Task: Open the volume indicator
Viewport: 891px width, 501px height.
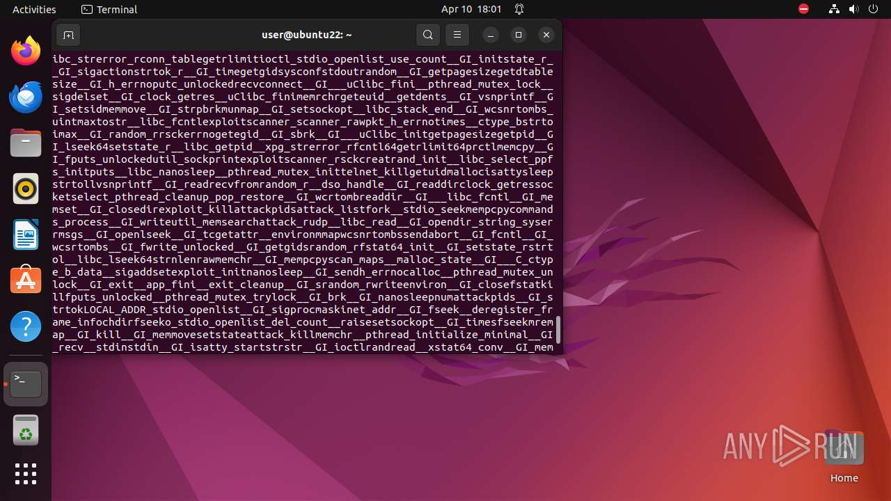Action: pos(854,9)
